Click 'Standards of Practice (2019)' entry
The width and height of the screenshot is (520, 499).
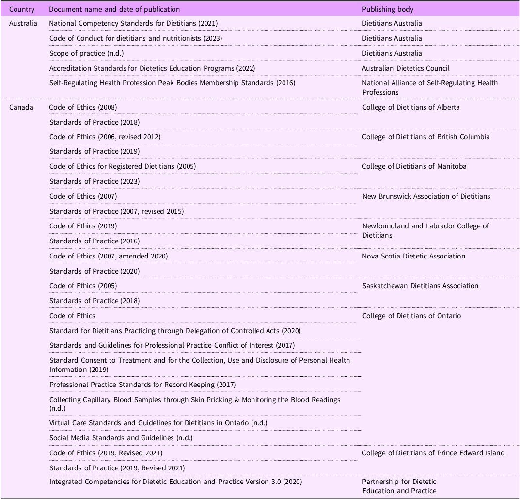pyautogui.click(x=95, y=151)
